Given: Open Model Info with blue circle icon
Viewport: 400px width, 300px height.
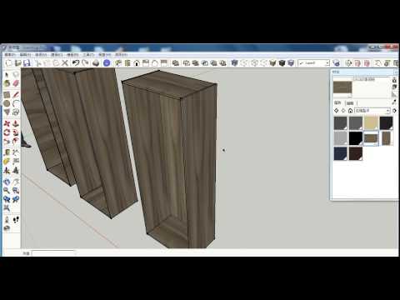Looking at the screenshot, I should 107,63.
